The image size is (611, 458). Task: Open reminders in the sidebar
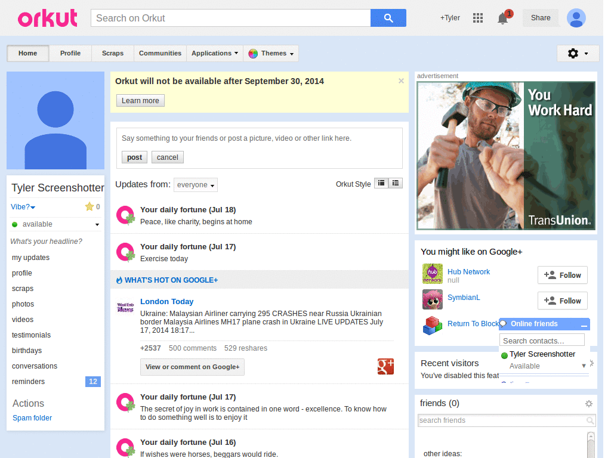click(29, 382)
